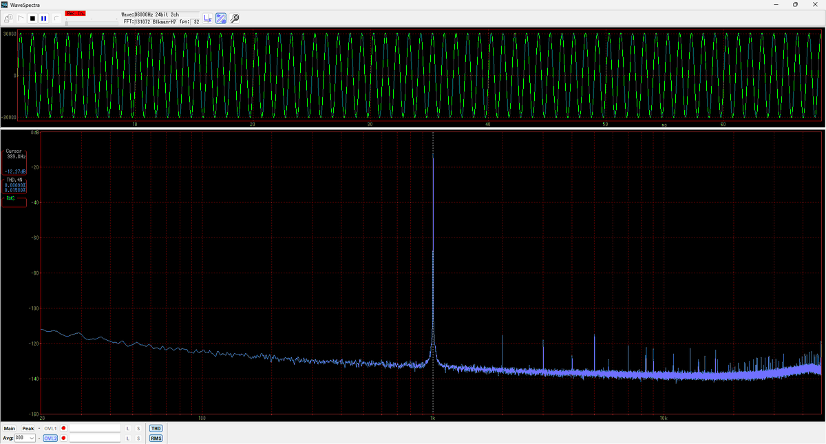Image resolution: width=826 pixels, height=444 pixels.
Task: Click the FFT info 131072 Blkman-H7
Action: 155,21
